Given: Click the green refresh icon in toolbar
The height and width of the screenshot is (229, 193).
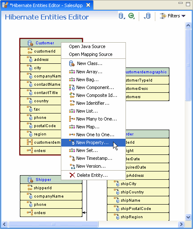Looking at the screenshot, I should tap(131, 16).
